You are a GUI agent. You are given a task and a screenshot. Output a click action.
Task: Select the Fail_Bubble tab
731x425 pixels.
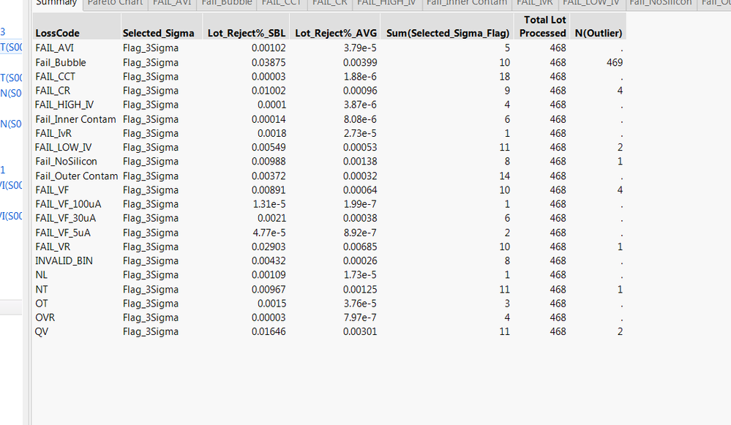pos(226,3)
